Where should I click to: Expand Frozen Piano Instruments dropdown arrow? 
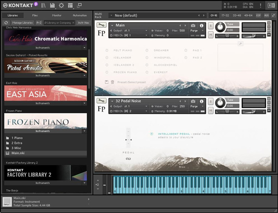click(x=84, y=131)
